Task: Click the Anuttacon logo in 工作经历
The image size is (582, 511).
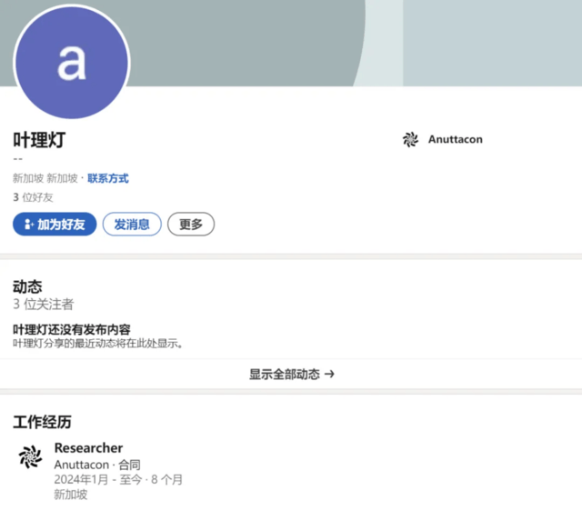Action: [x=30, y=456]
